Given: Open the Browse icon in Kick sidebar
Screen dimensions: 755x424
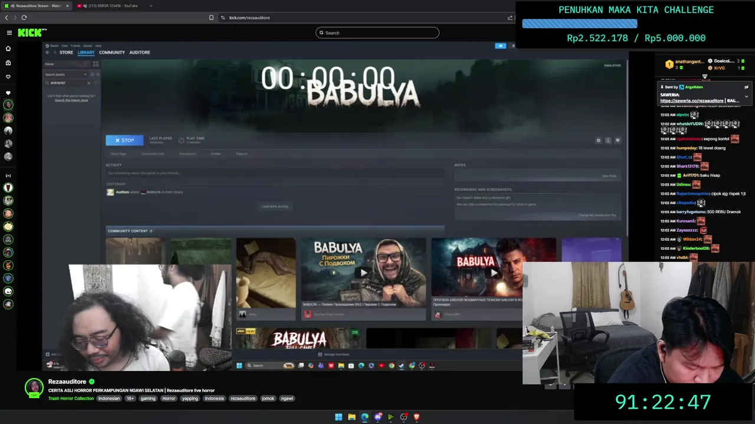Looking at the screenshot, I should tap(8, 62).
